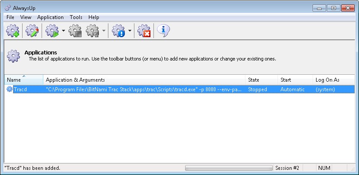This screenshot has width=359, height=175.
Task: Click the Edit Application pencil gear icon
Action: coord(32,31)
